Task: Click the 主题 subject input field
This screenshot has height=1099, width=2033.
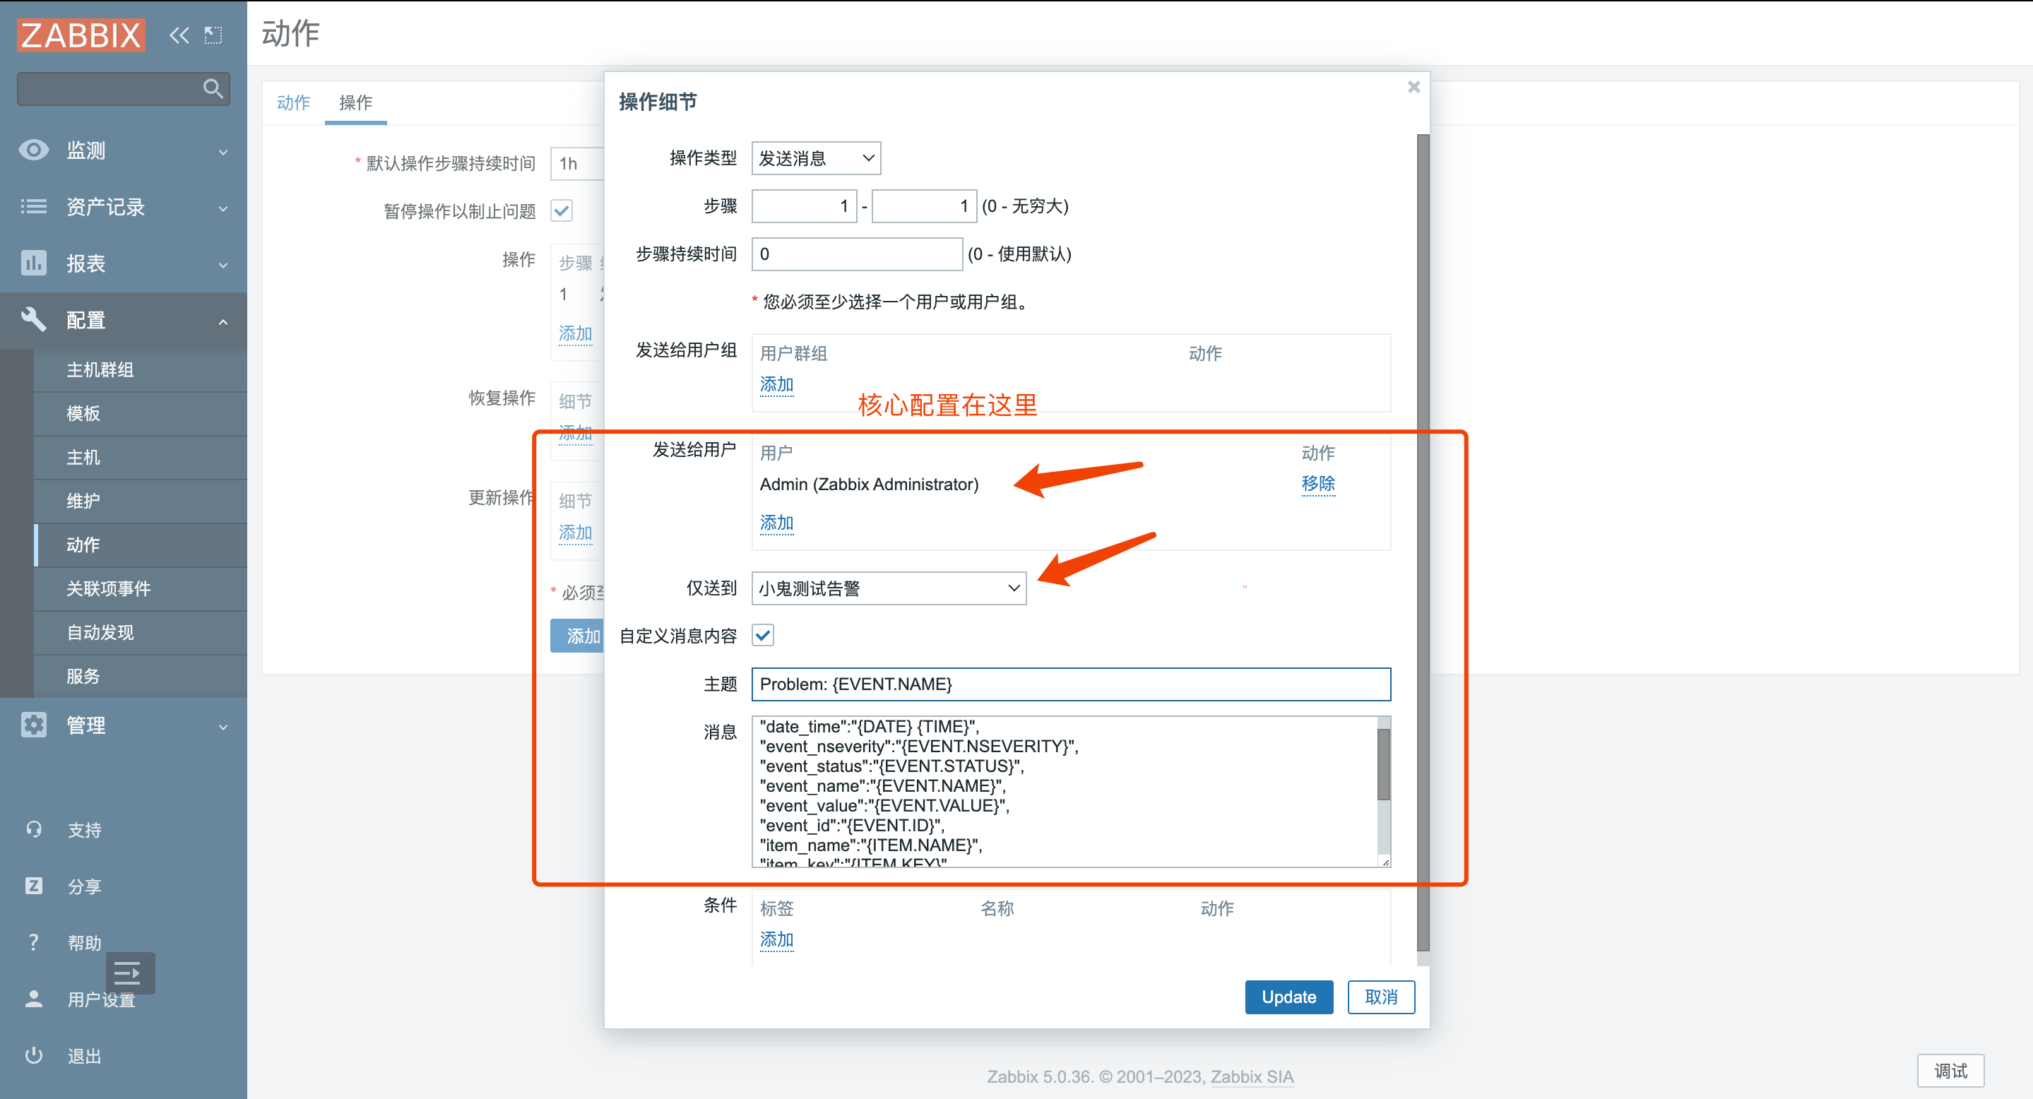Action: (x=1070, y=684)
